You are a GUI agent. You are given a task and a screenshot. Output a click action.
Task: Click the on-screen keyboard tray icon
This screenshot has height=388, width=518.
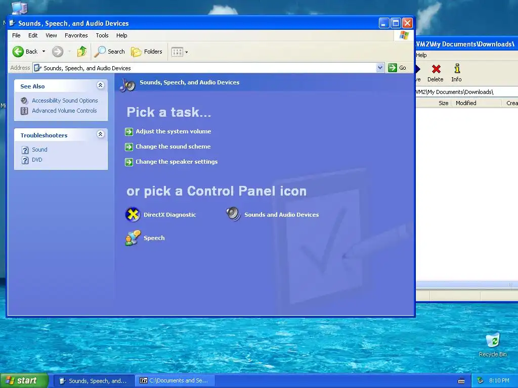[x=461, y=381]
